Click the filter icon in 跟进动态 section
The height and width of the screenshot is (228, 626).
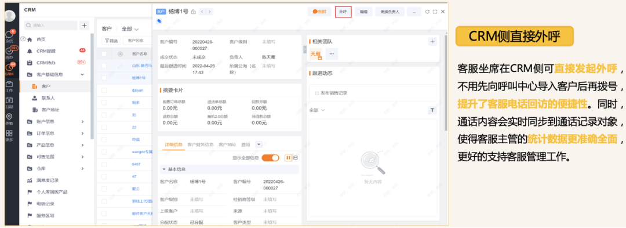[432, 110]
